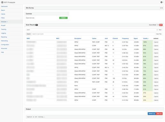Screen dimensions: 165x122
Task: Expand the Modules dropdown in the sidebar
Action: [4, 22]
